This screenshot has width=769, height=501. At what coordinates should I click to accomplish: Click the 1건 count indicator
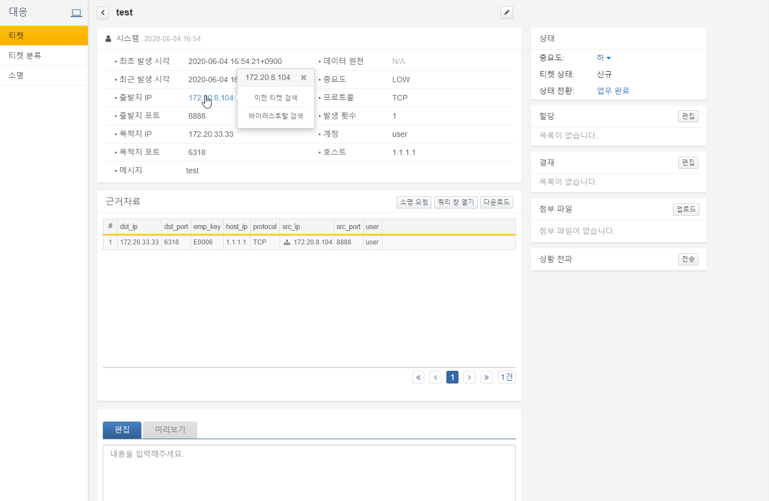tap(507, 377)
